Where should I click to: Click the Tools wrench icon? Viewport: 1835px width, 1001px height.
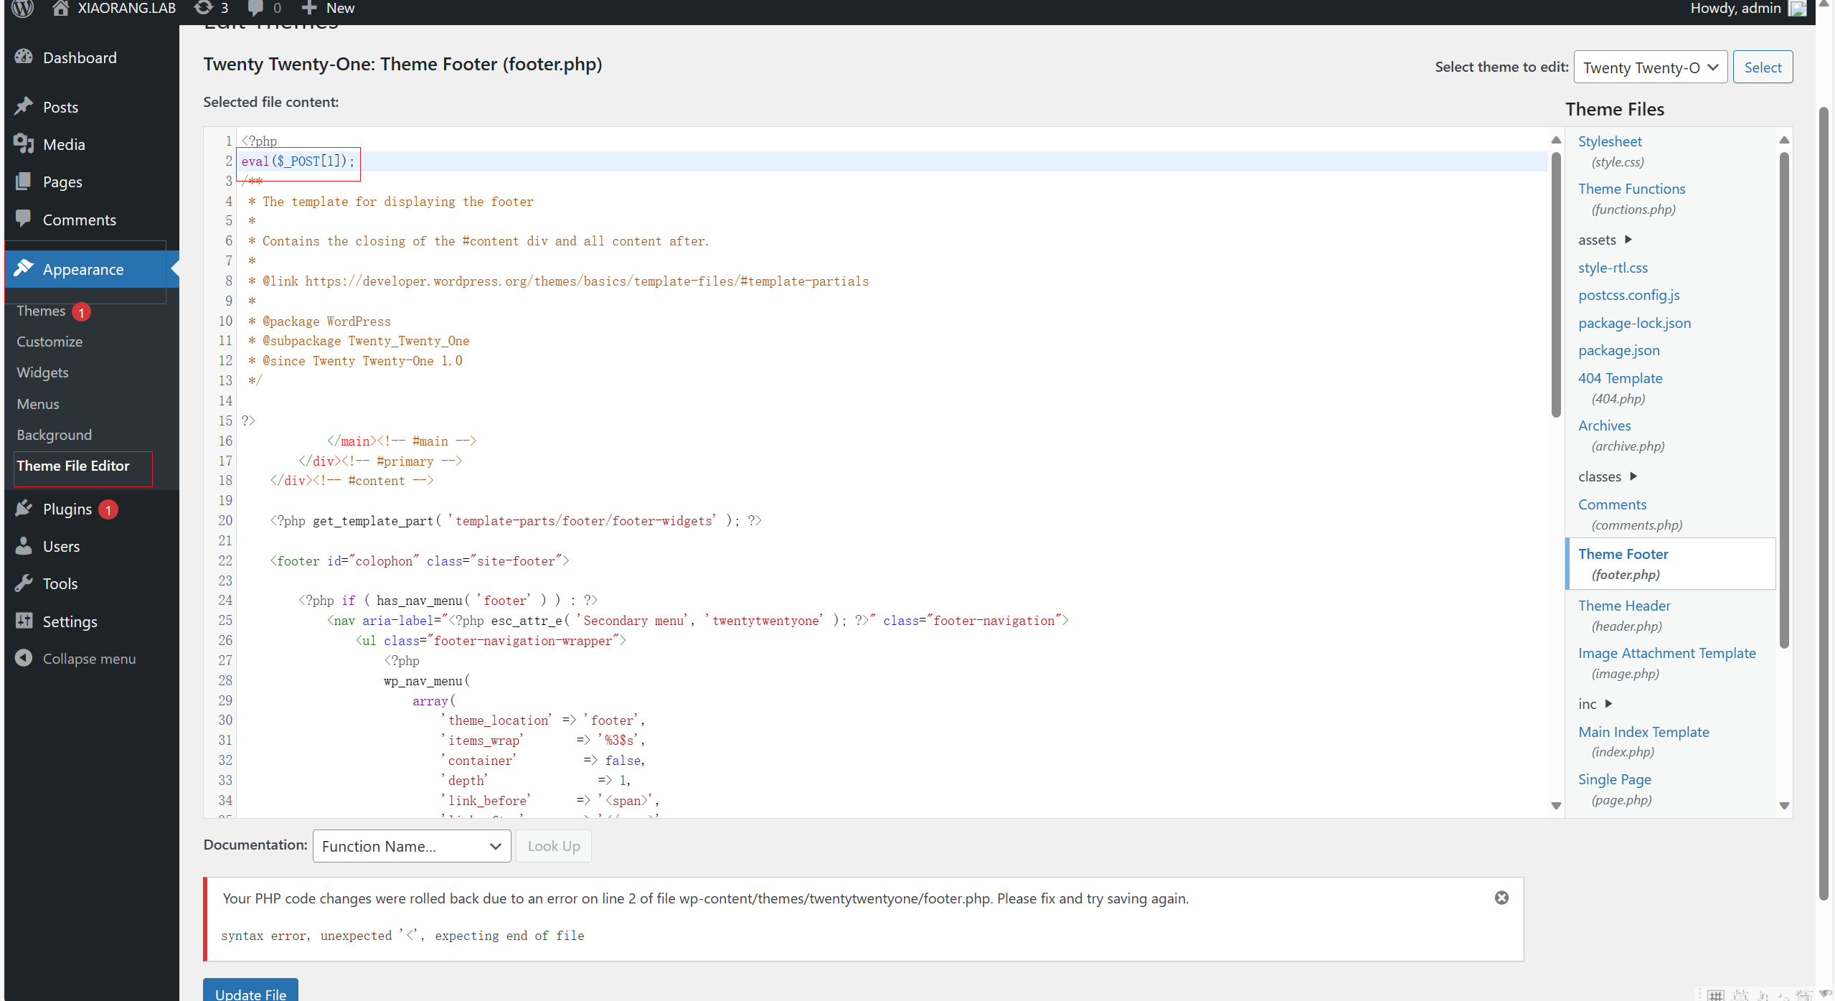tap(24, 583)
